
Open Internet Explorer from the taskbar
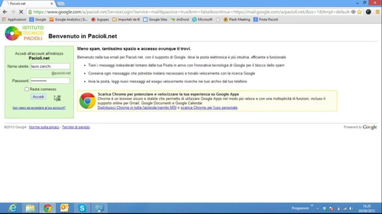click(x=13, y=208)
